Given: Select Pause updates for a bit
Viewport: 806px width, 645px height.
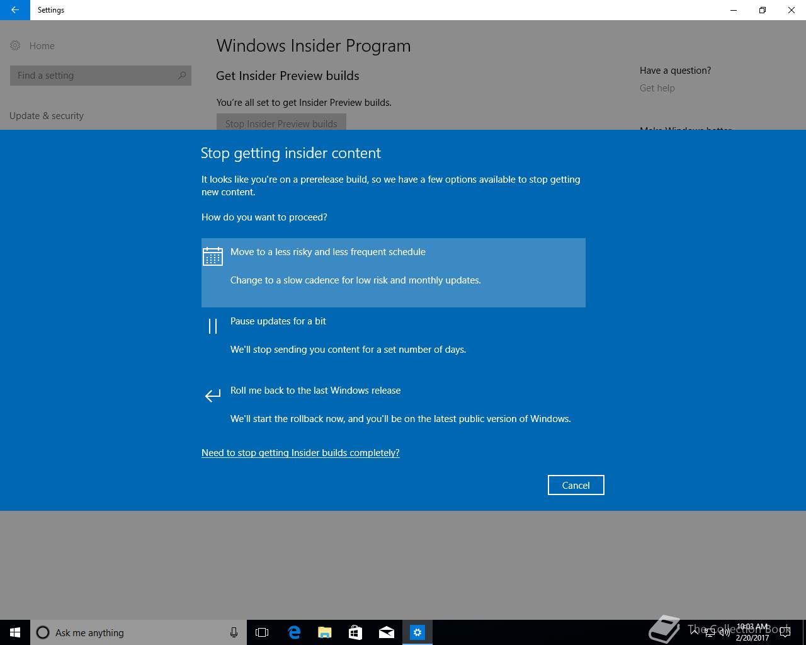Looking at the screenshot, I should [x=394, y=342].
